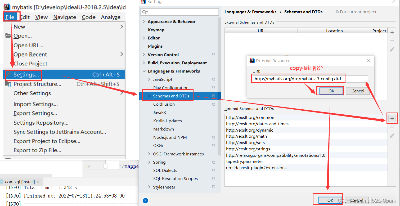Expand Build, Execution, Deployment node
Image resolution: width=400 pixels, height=206 pixels.
coord(144,63)
